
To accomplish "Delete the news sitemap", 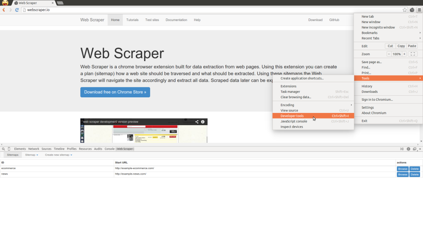I will (x=415, y=175).
